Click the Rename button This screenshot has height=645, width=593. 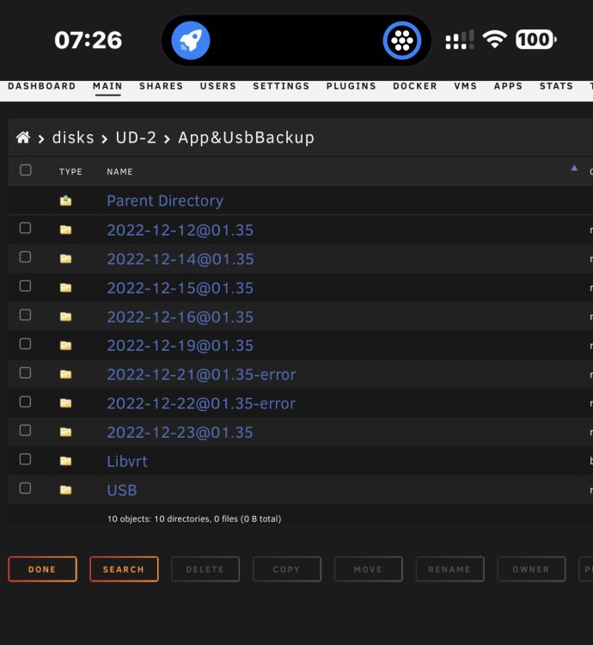[449, 569]
